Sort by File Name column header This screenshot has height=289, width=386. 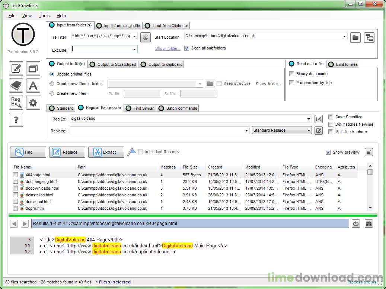coord(43,167)
